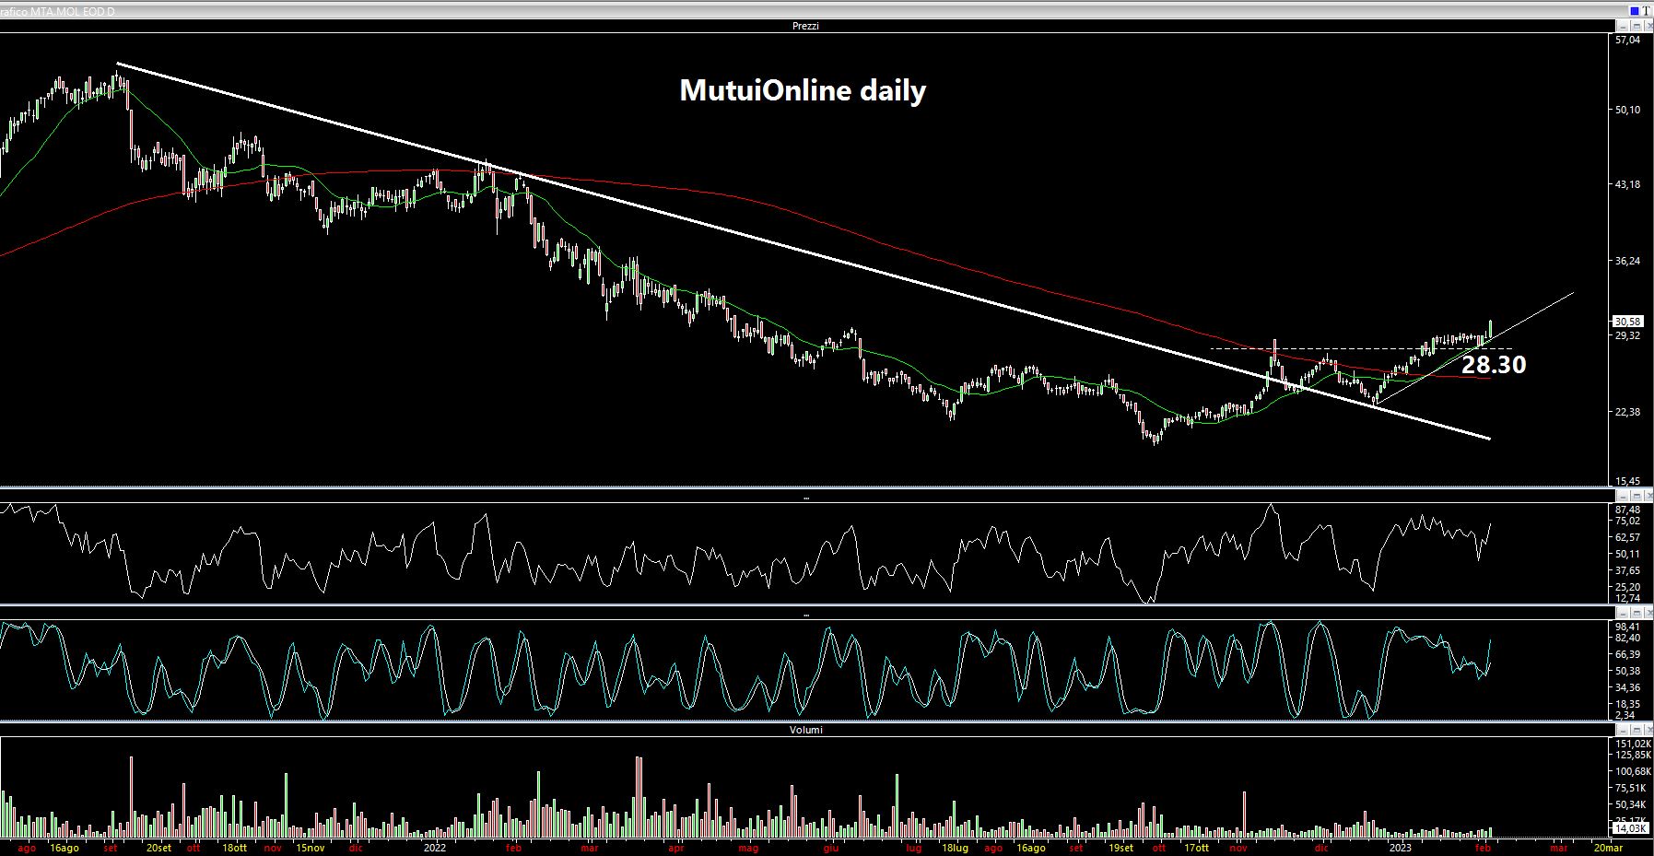The height and width of the screenshot is (856, 1654).
Task: Click the 20set date label
Action: point(158,848)
